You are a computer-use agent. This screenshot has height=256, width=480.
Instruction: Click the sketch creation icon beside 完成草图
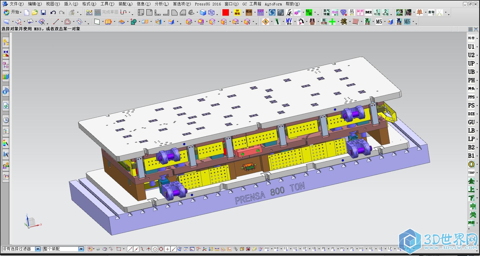(89, 12)
